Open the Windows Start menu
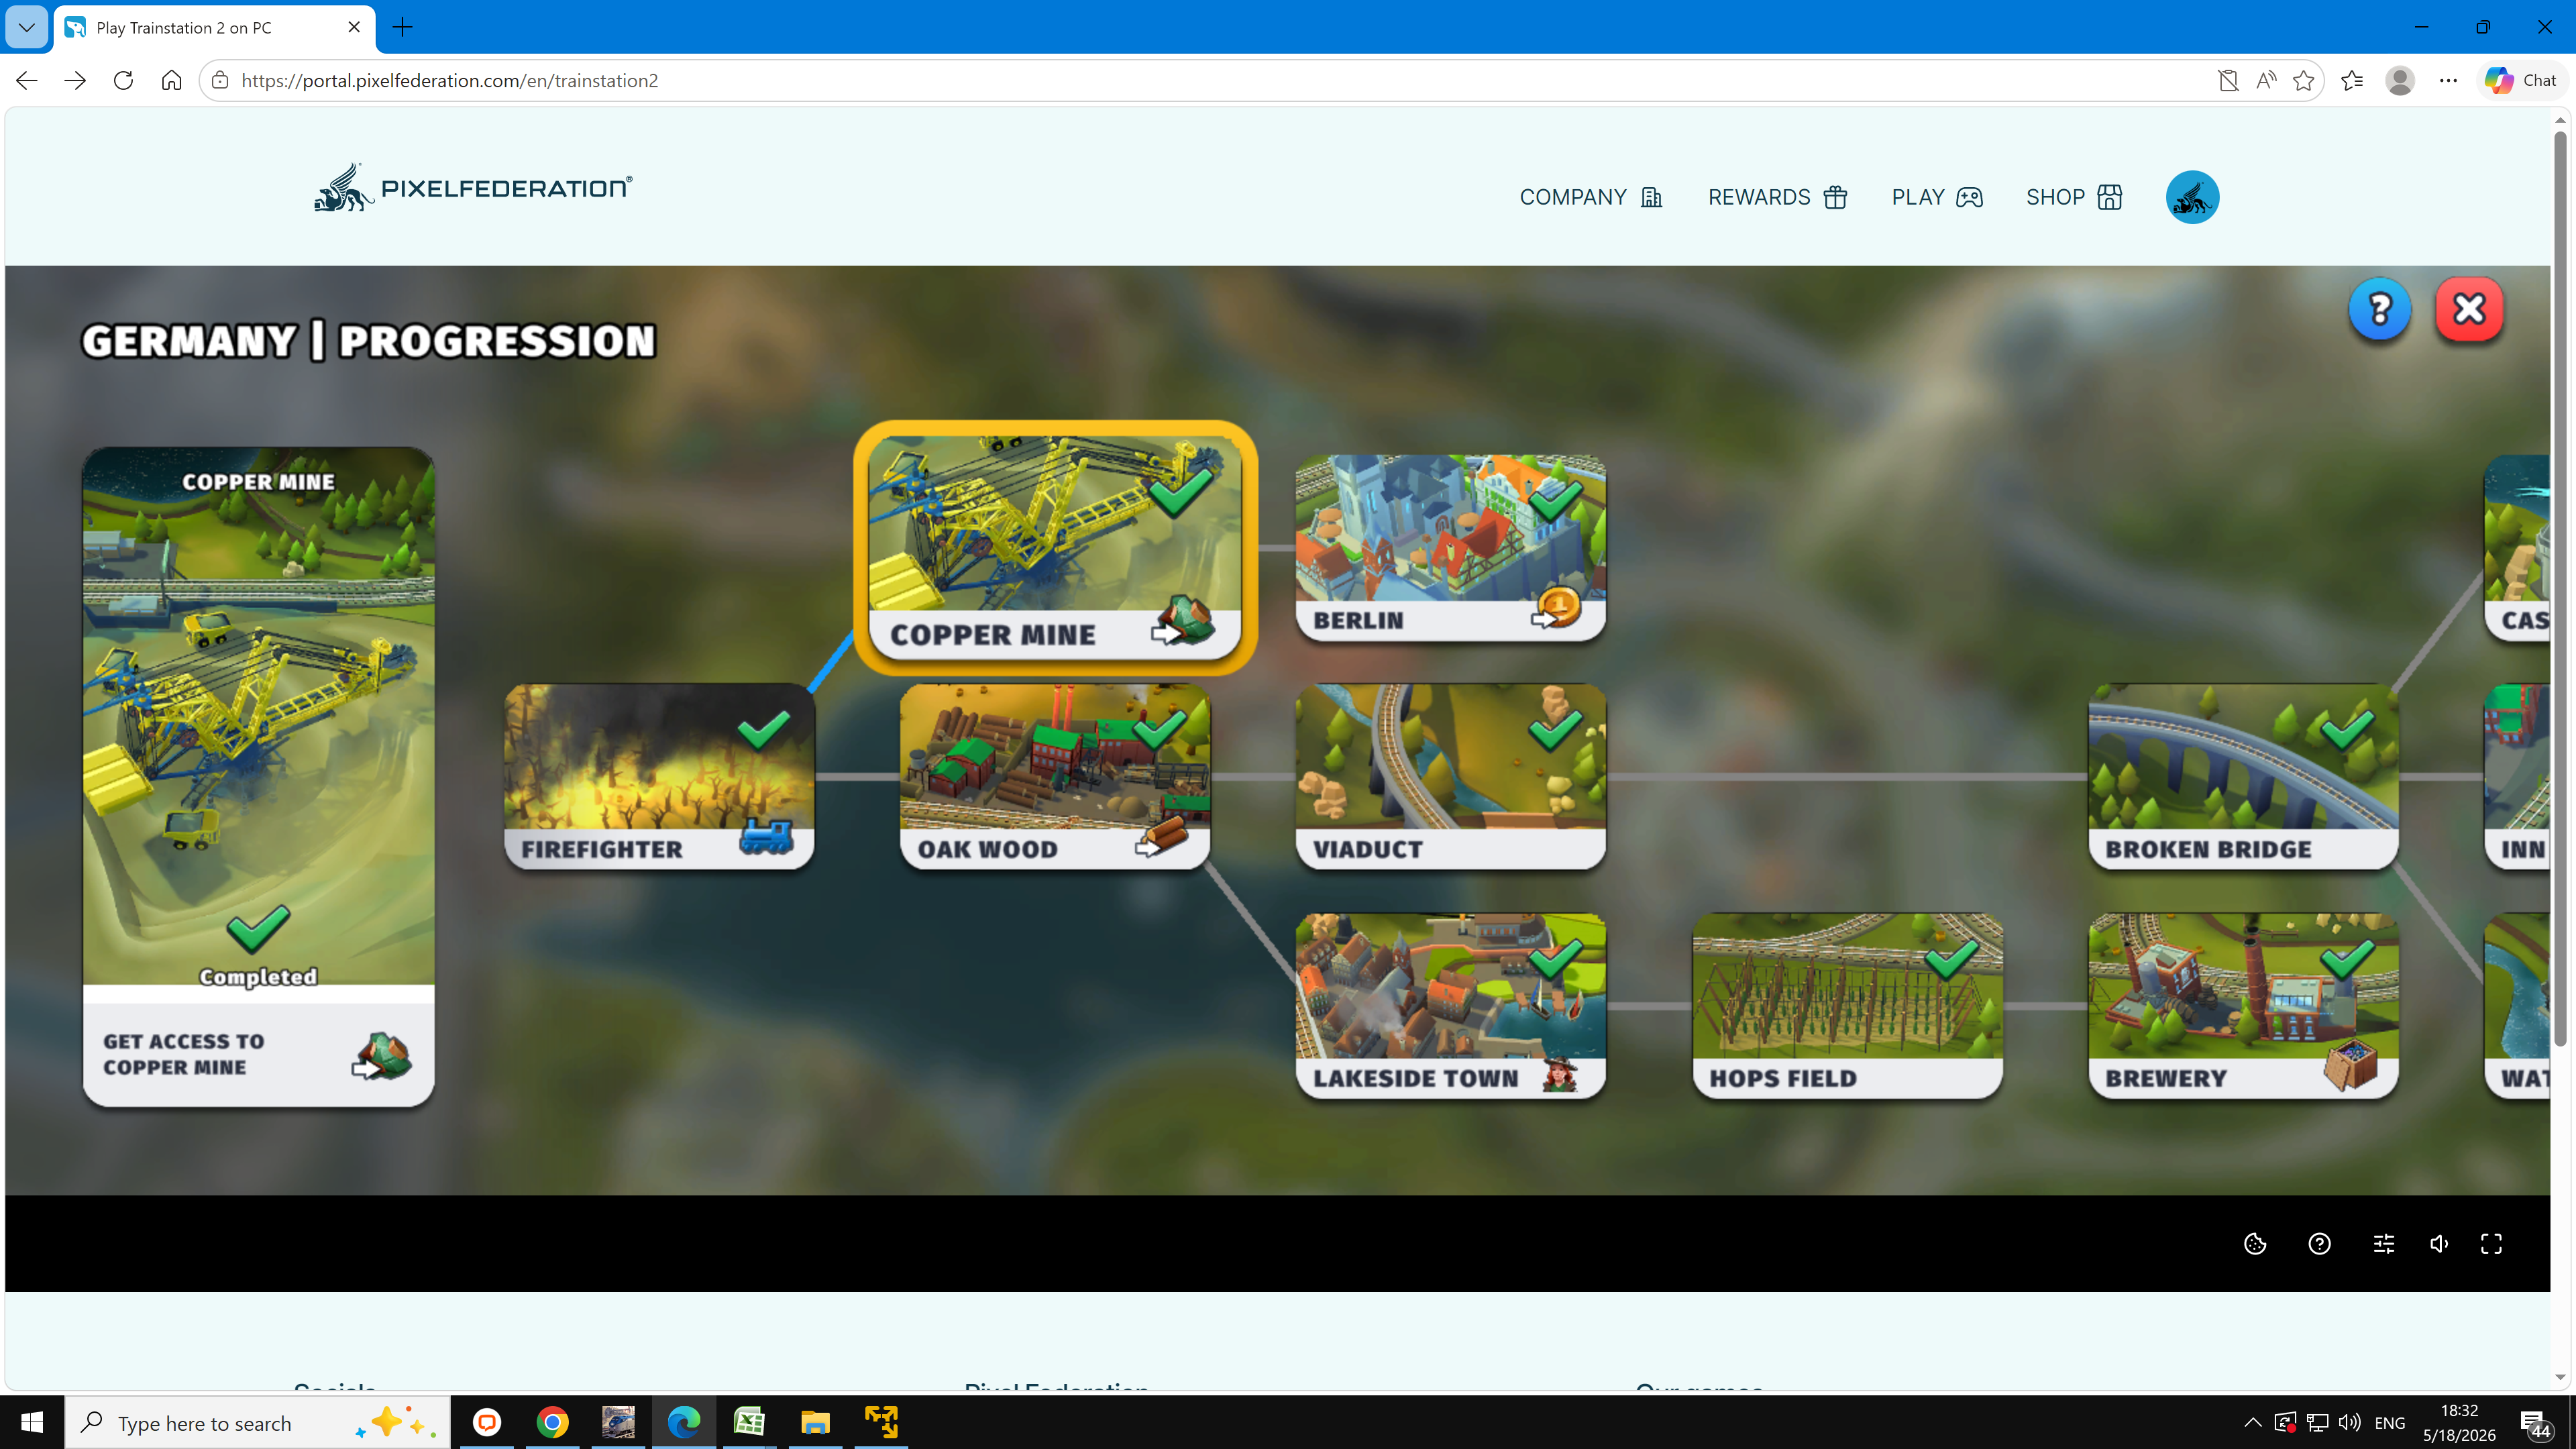 pyautogui.click(x=32, y=1422)
